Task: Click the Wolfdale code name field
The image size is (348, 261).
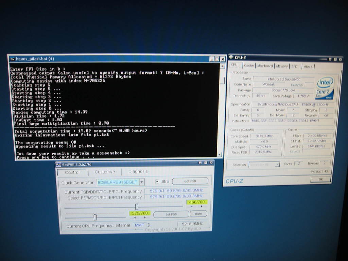Action: (x=268, y=84)
